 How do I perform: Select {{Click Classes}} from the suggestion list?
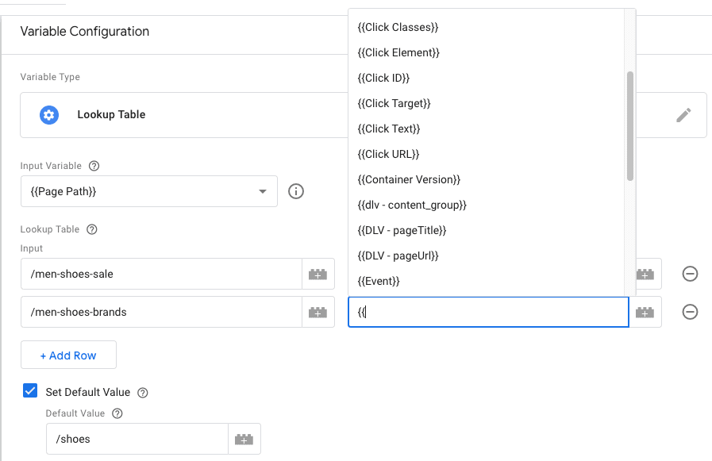[x=397, y=26]
